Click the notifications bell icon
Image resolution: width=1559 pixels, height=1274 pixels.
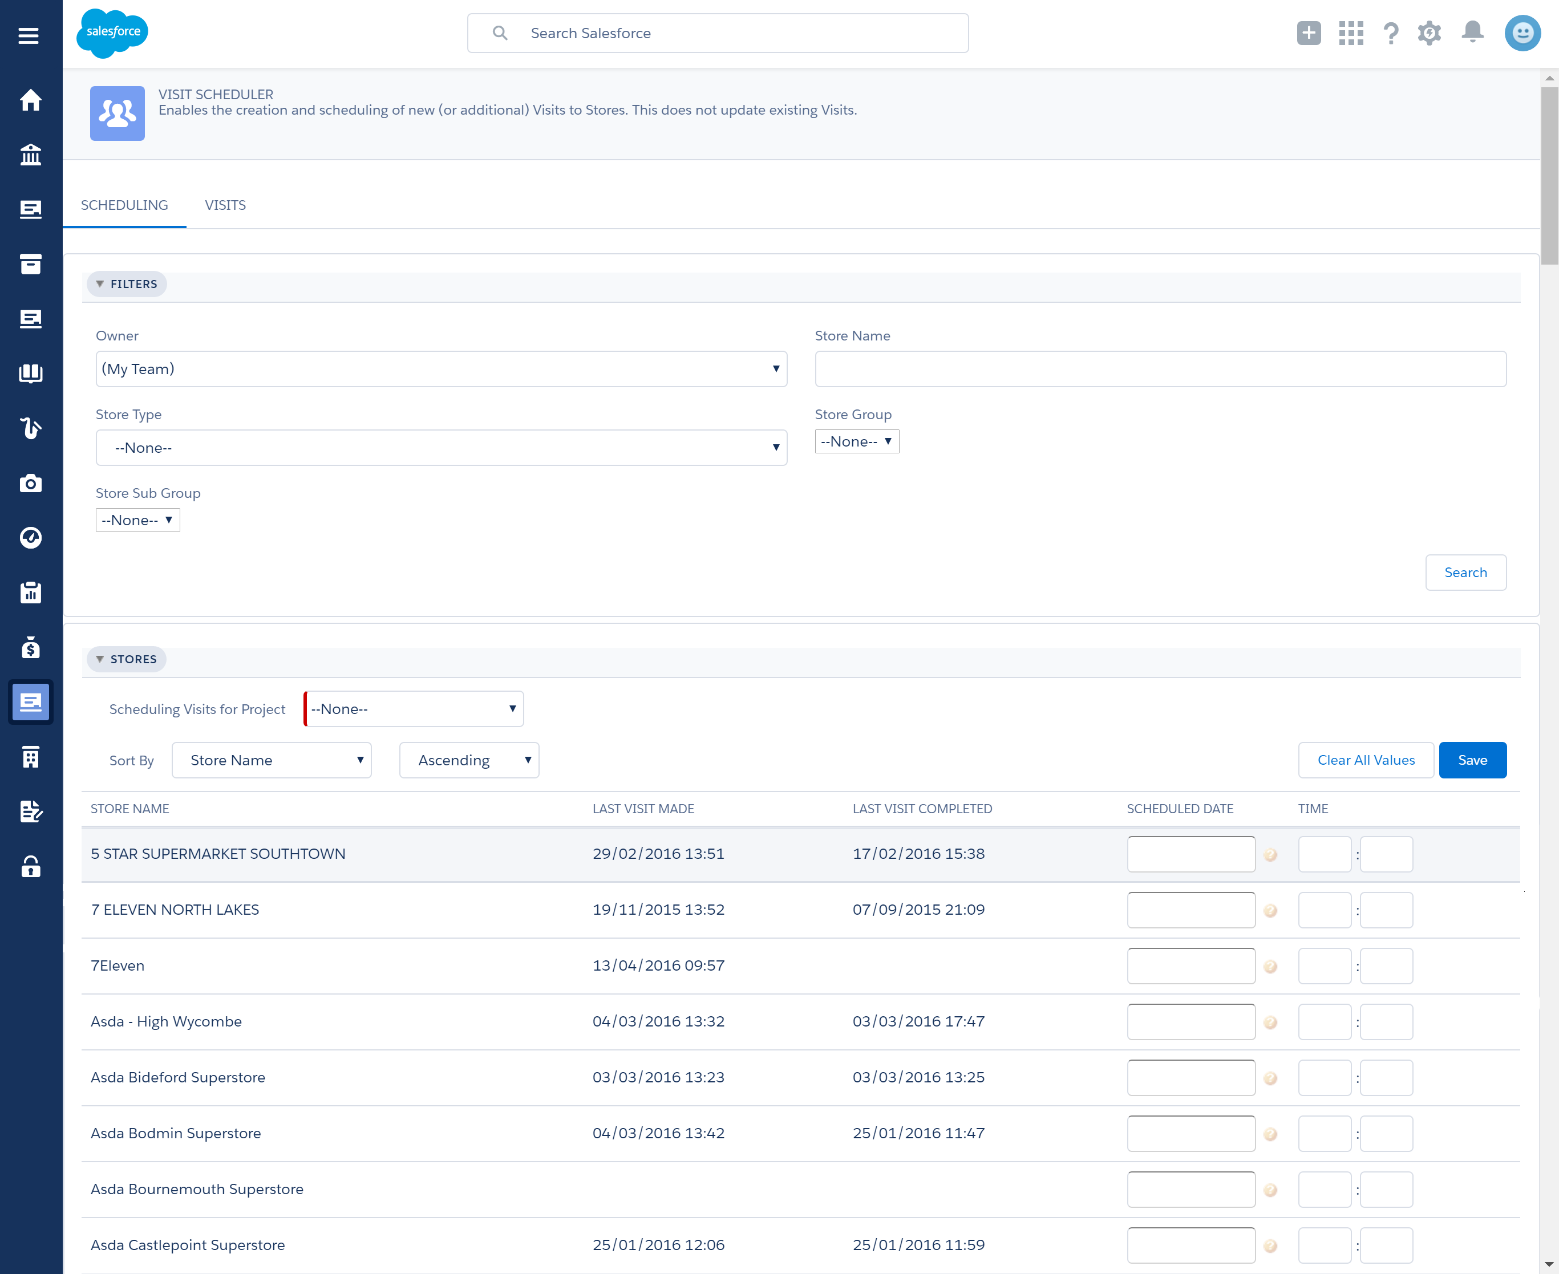1472,33
